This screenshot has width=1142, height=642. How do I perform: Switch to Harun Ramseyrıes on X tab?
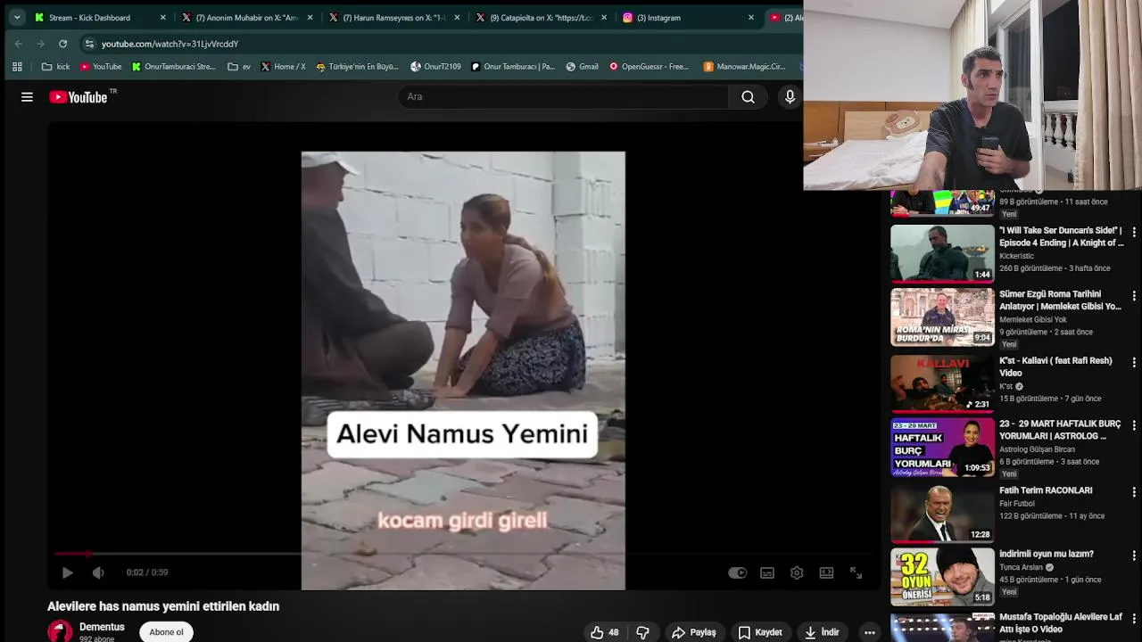coord(393,17)
